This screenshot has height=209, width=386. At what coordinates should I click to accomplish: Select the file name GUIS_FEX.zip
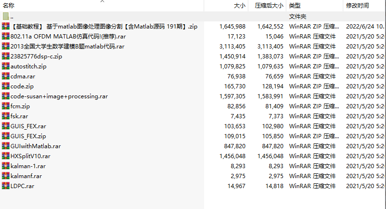28,136
